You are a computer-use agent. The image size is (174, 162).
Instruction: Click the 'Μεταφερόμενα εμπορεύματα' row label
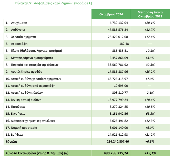point(32,58)
